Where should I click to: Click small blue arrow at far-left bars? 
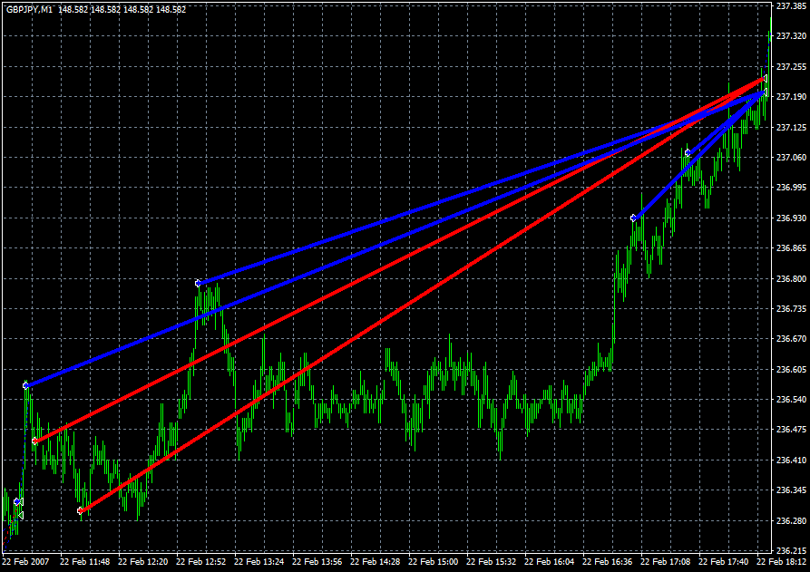point(16,501)
